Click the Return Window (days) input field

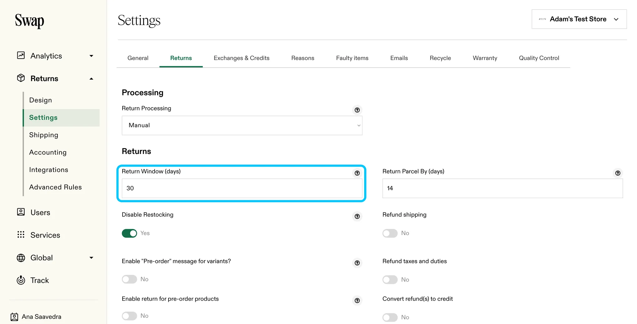coord(242,188)
